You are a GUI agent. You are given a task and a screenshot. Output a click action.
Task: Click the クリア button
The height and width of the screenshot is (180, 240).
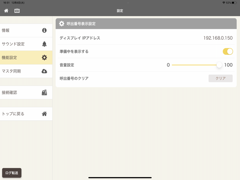[220, 79]
